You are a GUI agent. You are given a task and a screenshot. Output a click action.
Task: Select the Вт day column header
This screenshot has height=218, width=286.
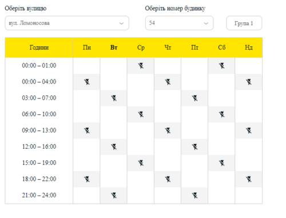tap(114, 47)
